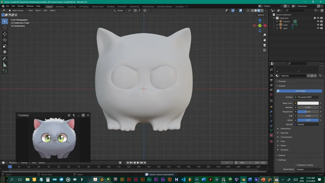The image size is (325, 183).
Task: Click the Roughness slider
Action: click(x=308, y=112)
